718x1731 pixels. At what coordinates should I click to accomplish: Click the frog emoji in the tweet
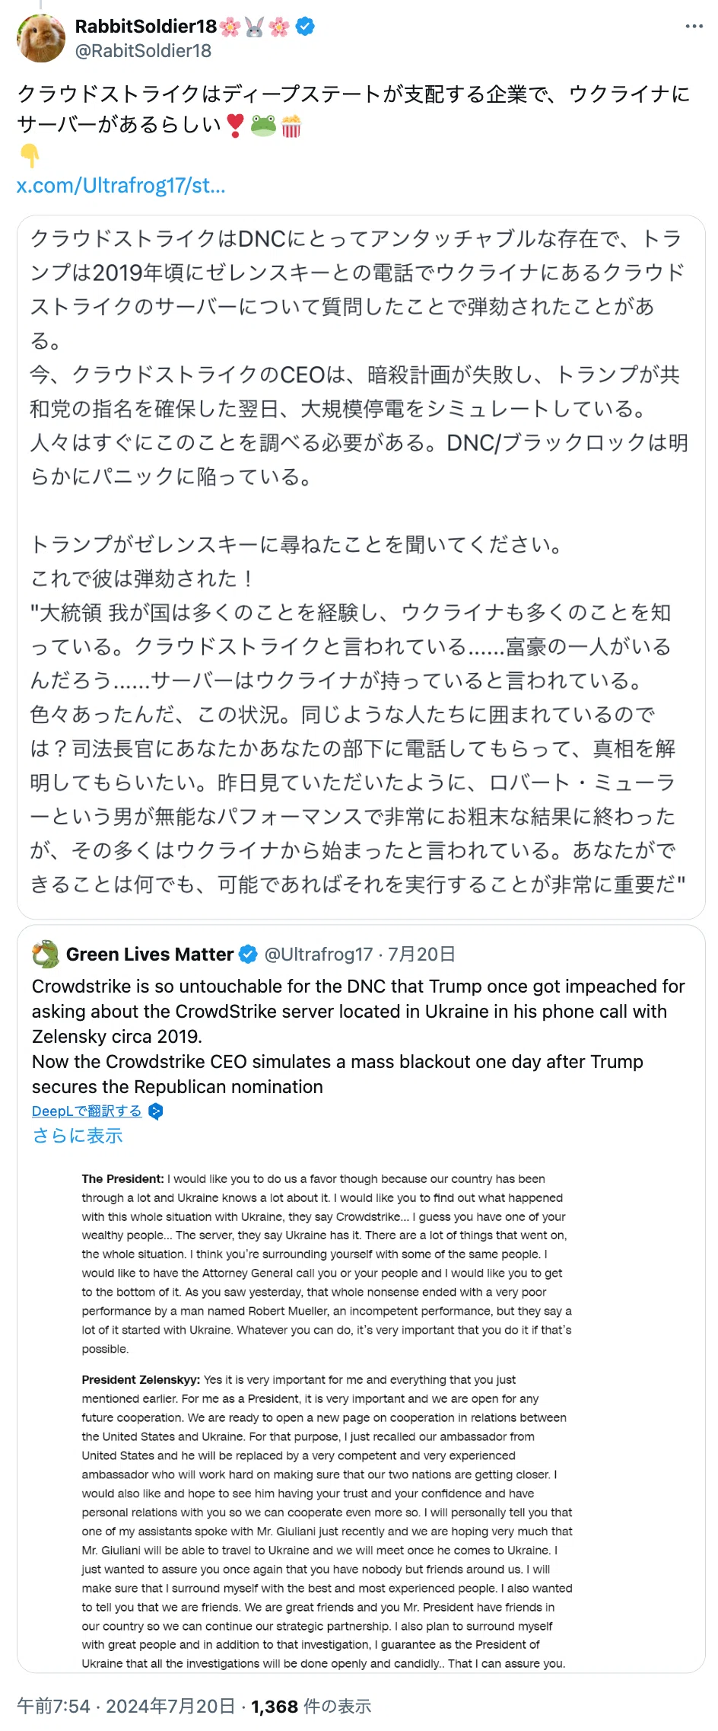pos(262,125)
